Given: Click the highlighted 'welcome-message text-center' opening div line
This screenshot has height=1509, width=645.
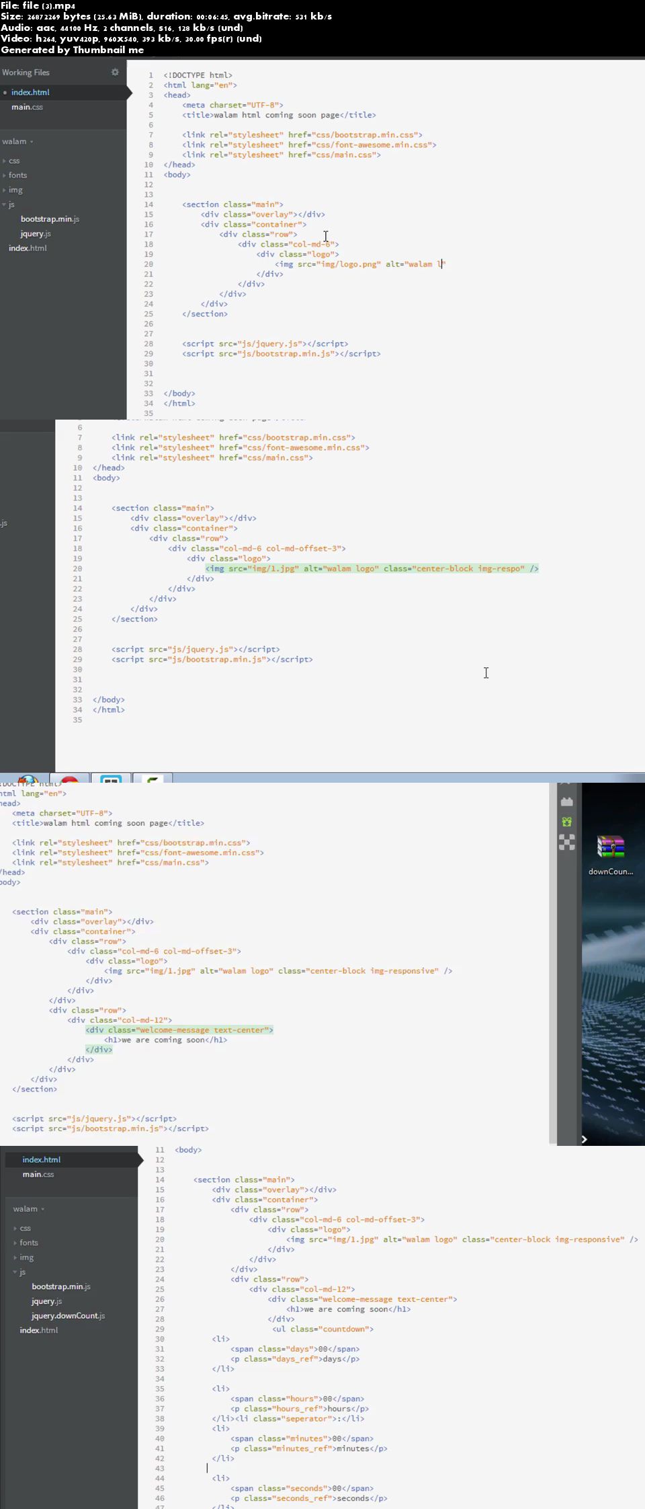Looking at the screenshot, I should (179, 1030).
